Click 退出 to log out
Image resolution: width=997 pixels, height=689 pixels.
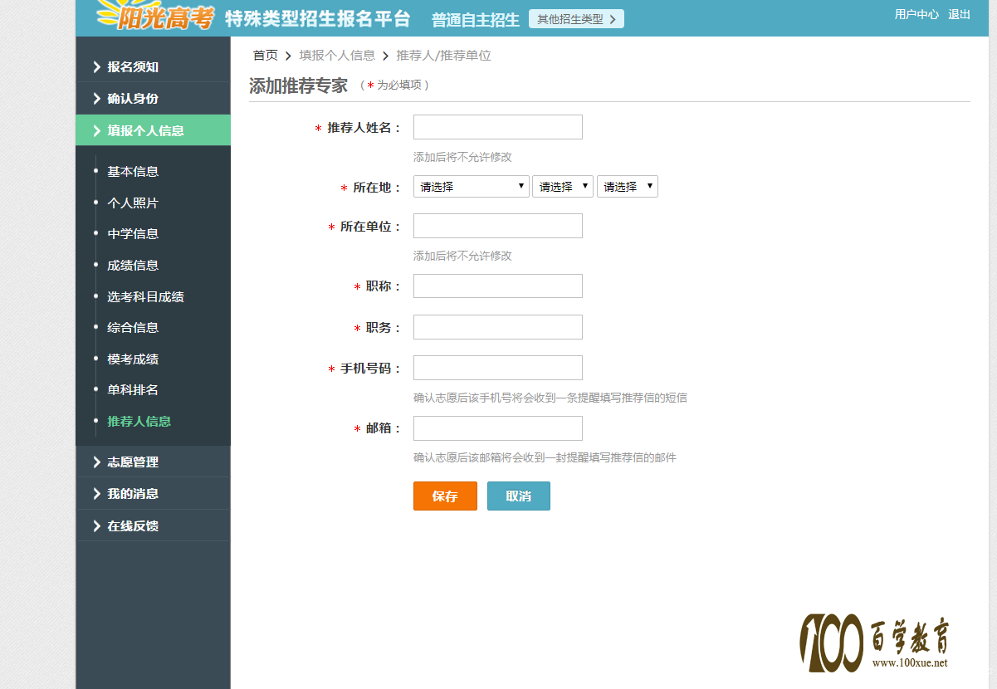[960, 14]
